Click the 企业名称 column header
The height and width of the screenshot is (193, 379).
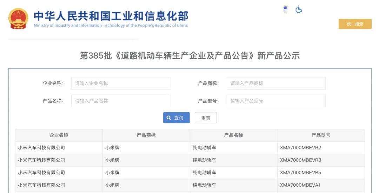click(x=59, y=135)
